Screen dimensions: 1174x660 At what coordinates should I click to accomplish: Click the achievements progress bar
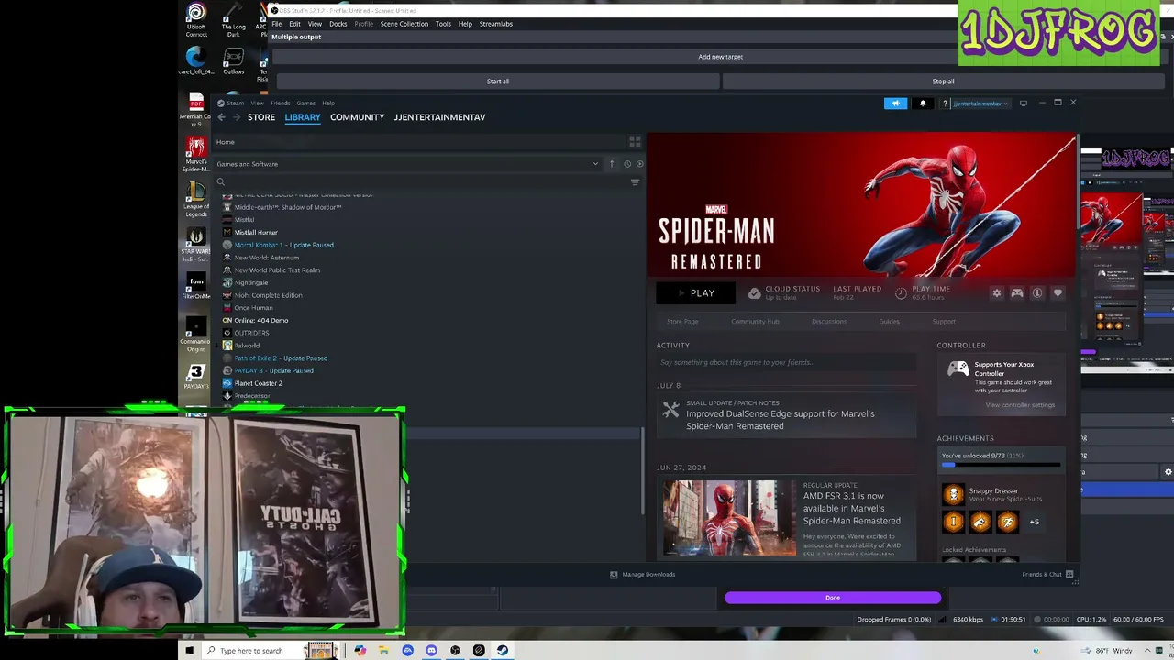1001,465
